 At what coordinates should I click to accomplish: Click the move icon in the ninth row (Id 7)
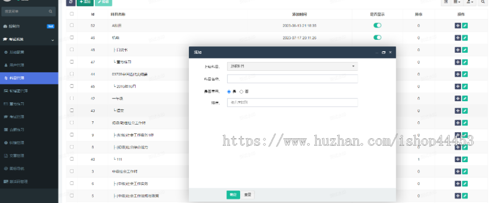coord(458,123)
